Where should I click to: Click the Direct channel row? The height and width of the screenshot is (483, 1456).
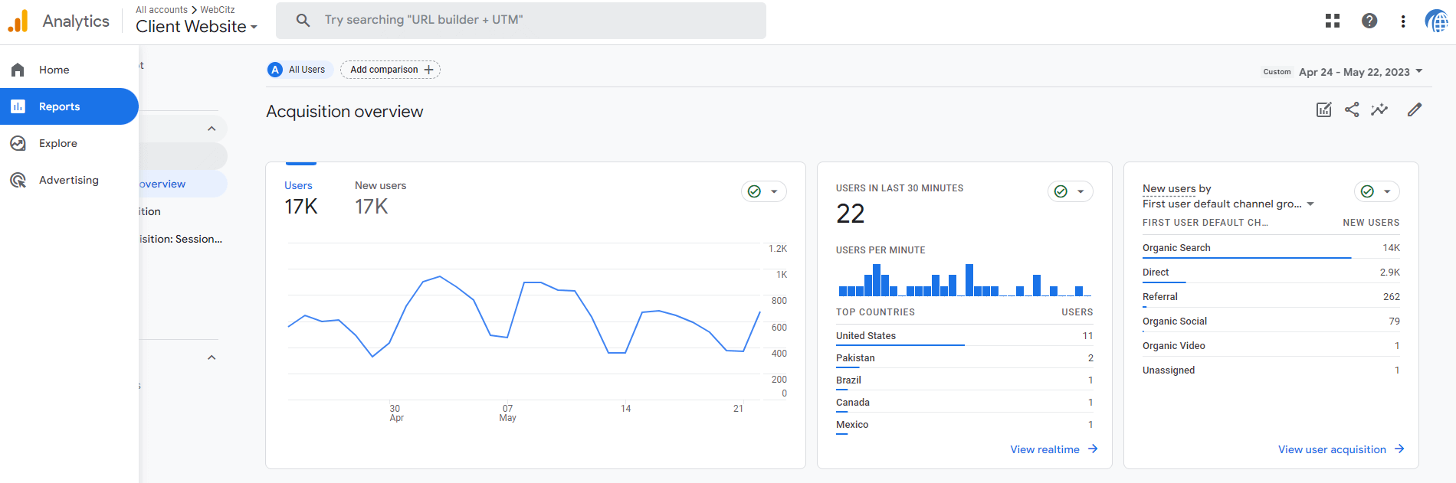coord(1271,272)
